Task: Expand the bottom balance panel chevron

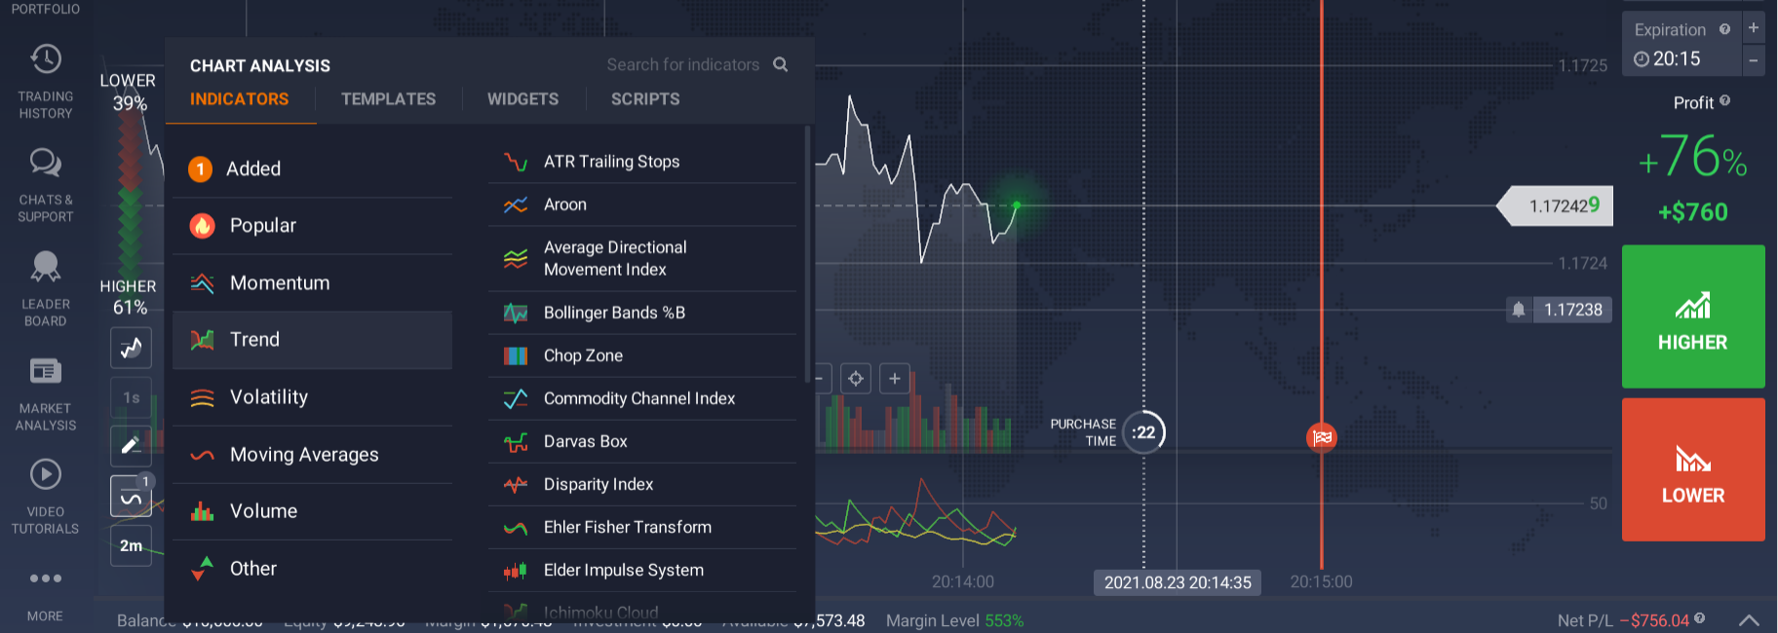Action: (1750, 620)
